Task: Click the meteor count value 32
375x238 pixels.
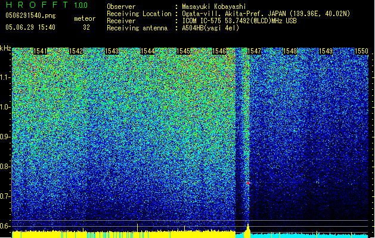Action: click(86, 27)
